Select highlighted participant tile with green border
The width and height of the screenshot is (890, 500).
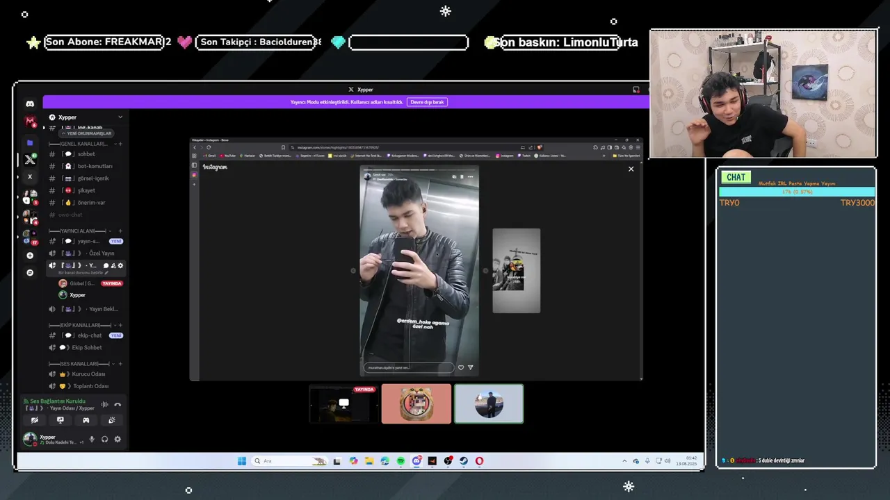[x=489, y=404]
